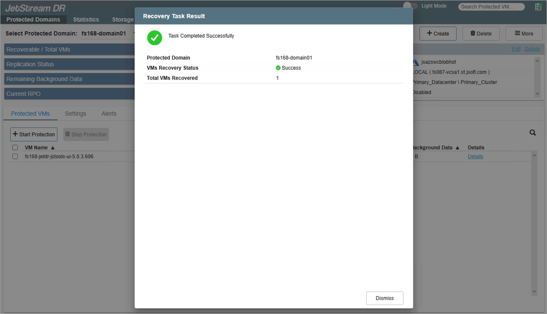Click the Search Protected VM field
The image size is (547, 314).
[x=491, y=7]
